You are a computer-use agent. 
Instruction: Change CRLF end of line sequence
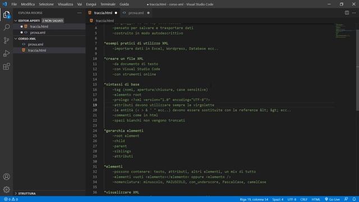304,199
